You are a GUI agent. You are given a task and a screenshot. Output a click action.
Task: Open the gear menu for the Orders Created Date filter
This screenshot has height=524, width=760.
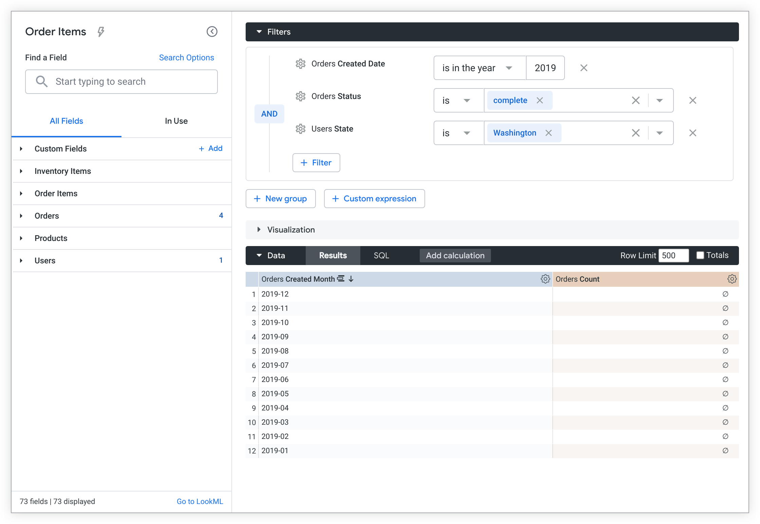pyautogui.click(x=301, y=64)
